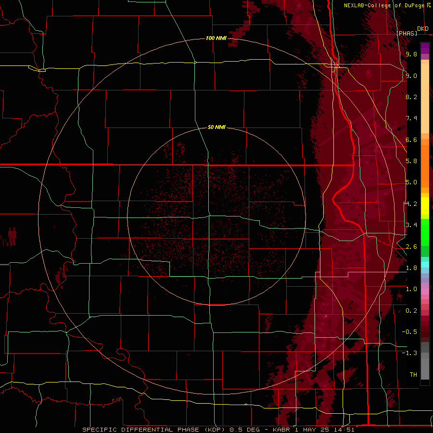Pick the bright green segment of color scale
Screen dimensions: 433x433
point(425,232)
